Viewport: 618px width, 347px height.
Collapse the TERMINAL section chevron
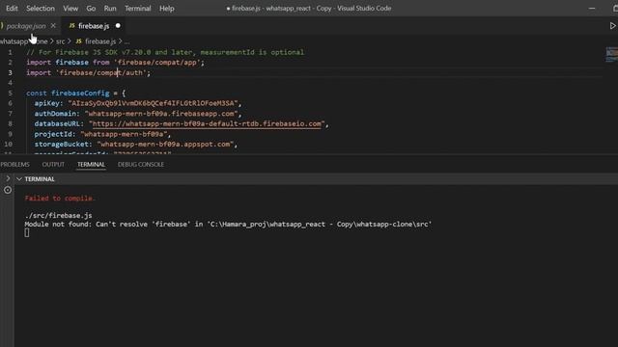pos(19,179)
